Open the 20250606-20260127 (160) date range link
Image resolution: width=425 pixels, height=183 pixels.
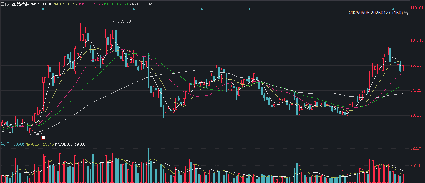[x=376, y=13]
